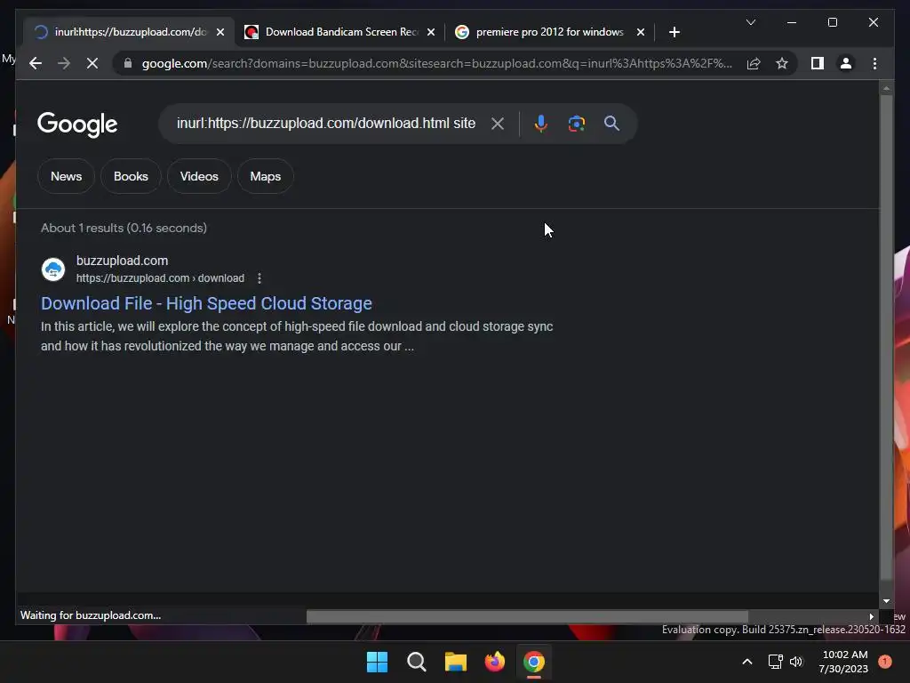Open the notification badge icon
The height and width of the screenshot is (683, 910).
[885, 662]
